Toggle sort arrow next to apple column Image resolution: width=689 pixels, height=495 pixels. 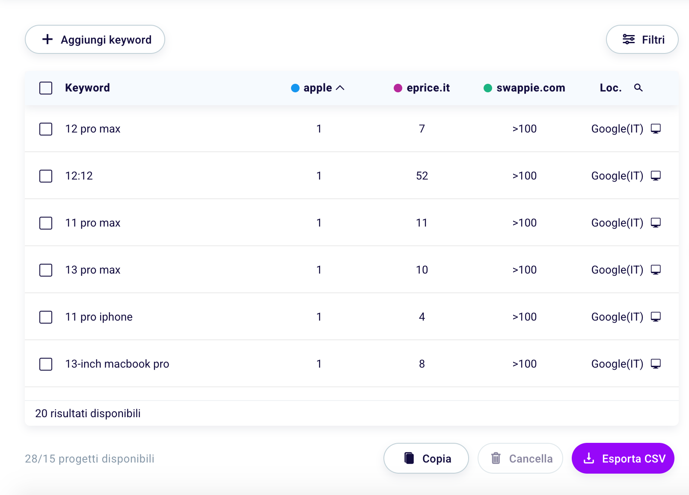pyautogui.click(x=340, y=88)
